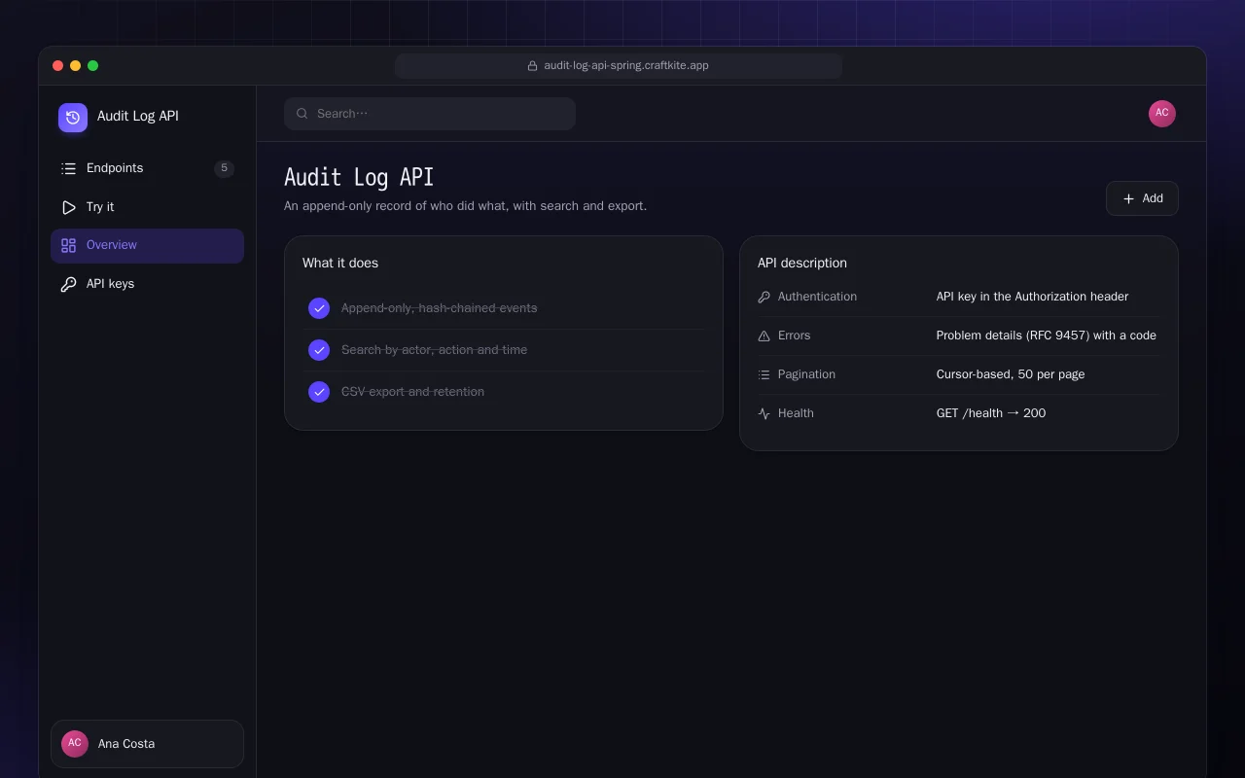The height and width of the screenshot is (778, 1245).
Task: Open Ana Costa's profile card
Action: [x=147, y=744]
